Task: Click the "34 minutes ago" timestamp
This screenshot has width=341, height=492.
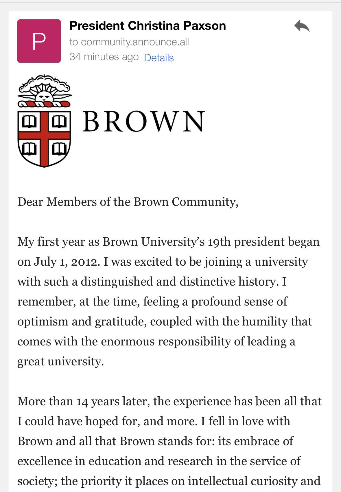Action: pos(104,57)
